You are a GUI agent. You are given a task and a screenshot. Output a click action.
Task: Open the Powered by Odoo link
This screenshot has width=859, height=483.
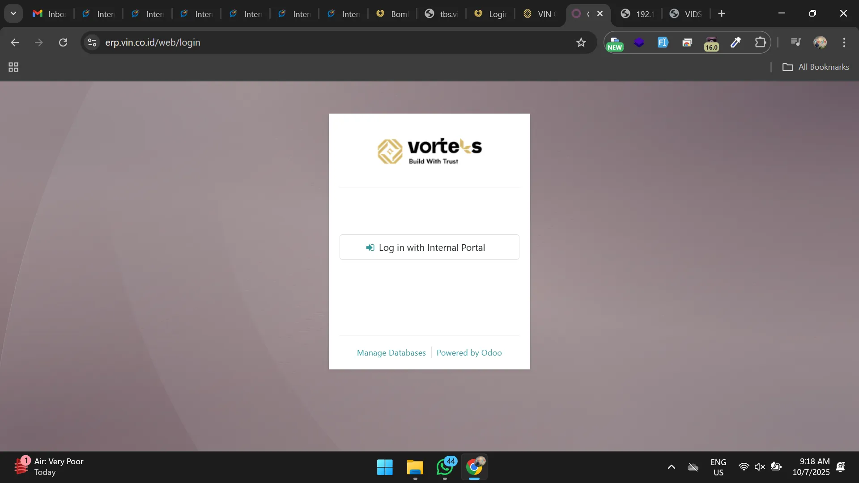pyautogui.click(x=469, y=353)
